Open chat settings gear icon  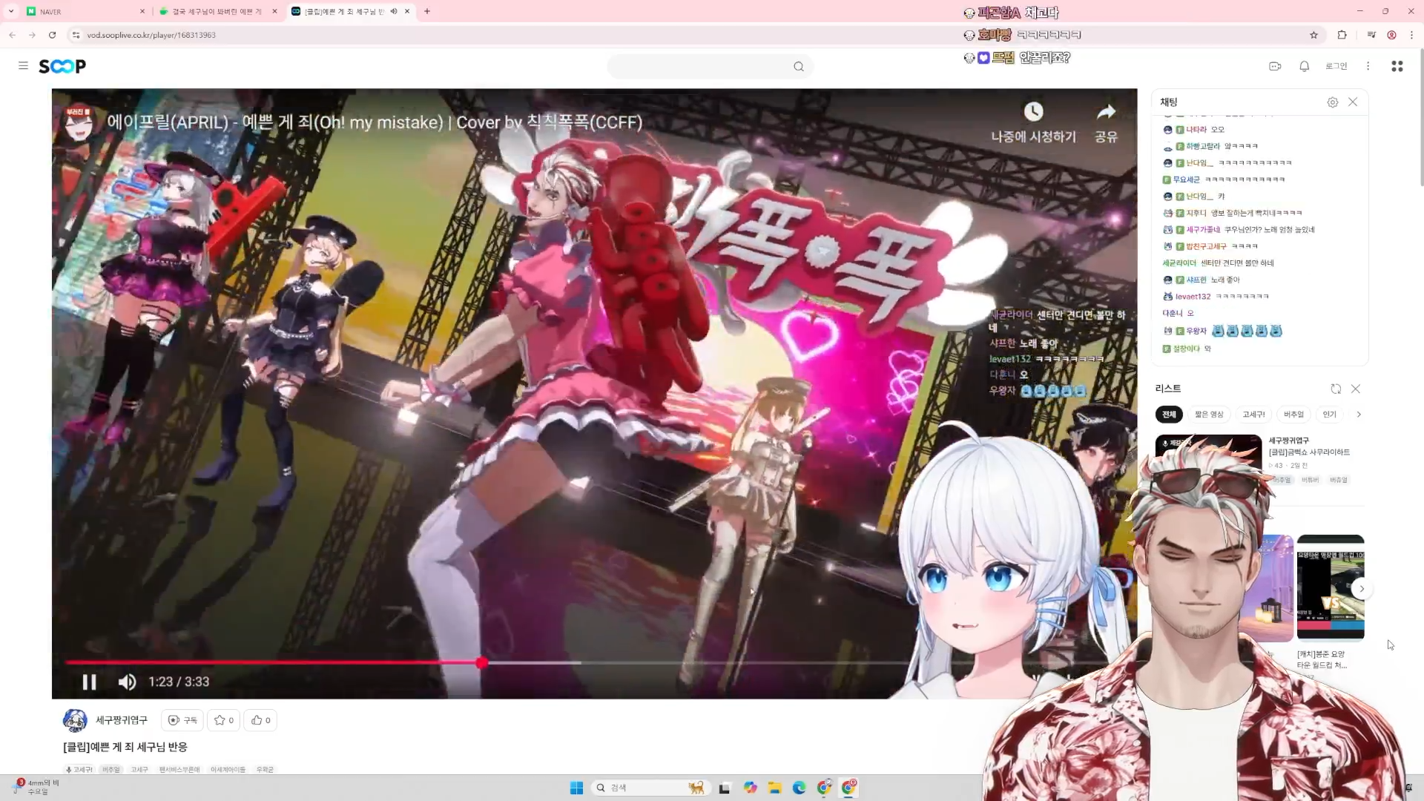1332,102
